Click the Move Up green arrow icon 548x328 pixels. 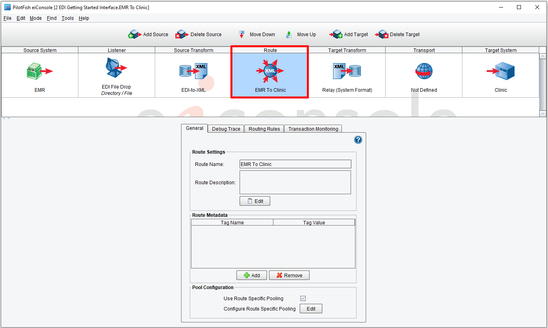(289, 35)
